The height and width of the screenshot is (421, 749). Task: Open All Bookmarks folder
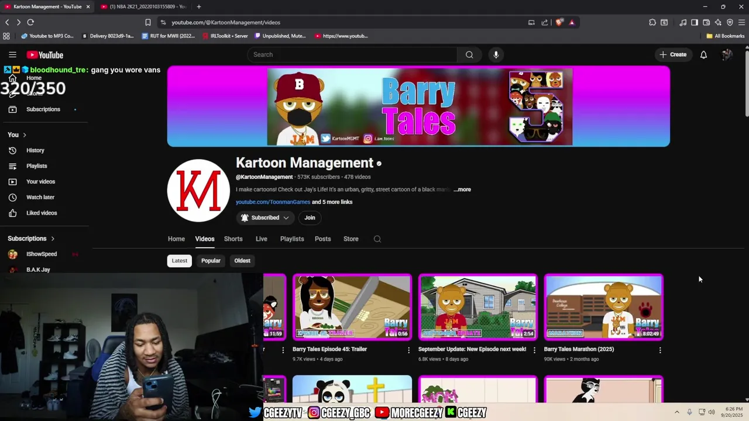[x=725, y=36]
